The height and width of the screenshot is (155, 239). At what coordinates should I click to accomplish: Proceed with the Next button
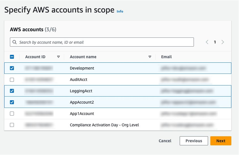221,141
